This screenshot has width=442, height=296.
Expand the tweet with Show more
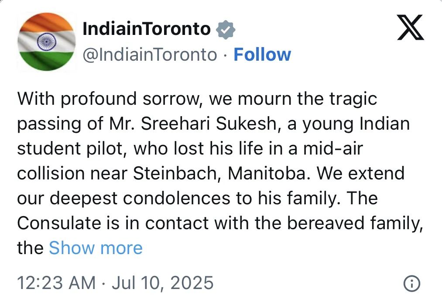(x=96, y=248)
